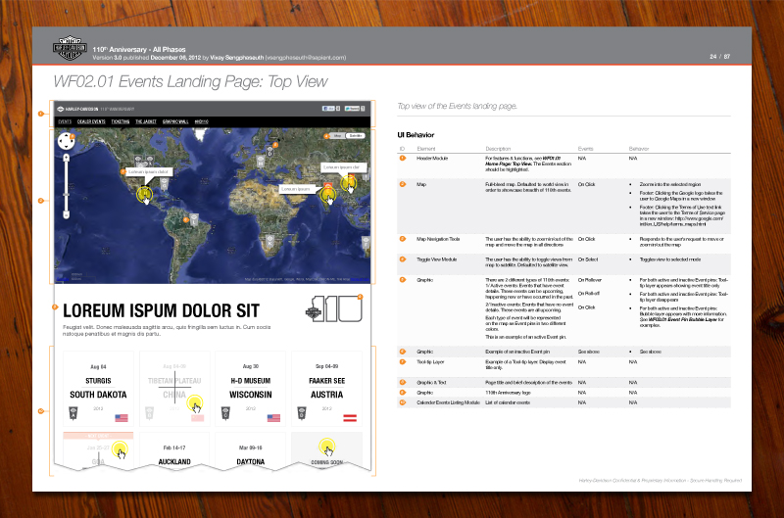Click event pin D over northern Europe
The height and width of the screenshot is (518, 784).
pyautogui.click(x=270, y=151)
